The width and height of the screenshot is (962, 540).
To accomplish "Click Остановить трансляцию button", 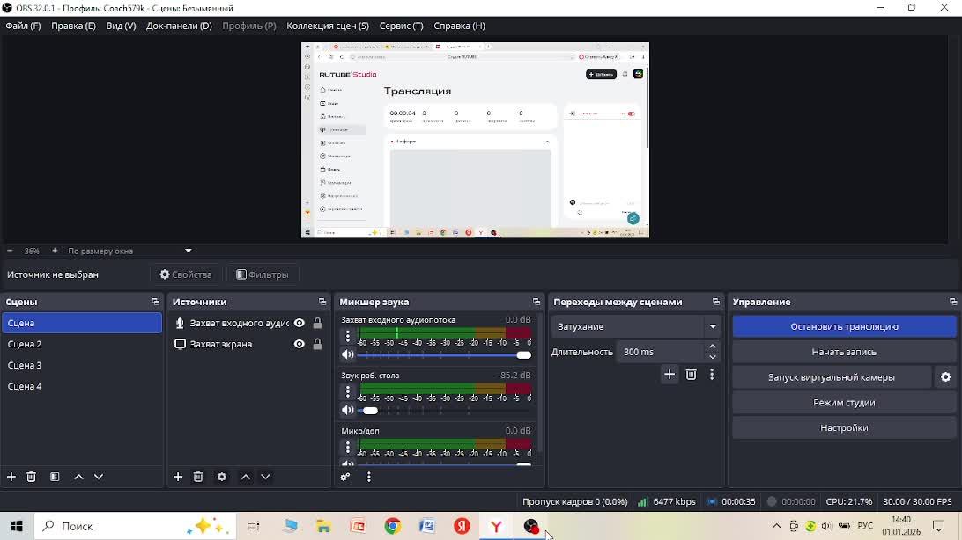I will coord(844,326).
